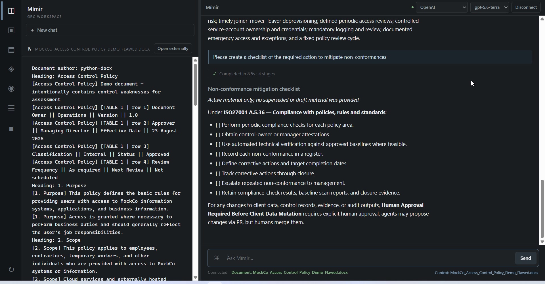545x284 pixels.
Task: Click the checkmark beside Completed in 8.5s
Action: pyautogui.click(x=215, y=74)
